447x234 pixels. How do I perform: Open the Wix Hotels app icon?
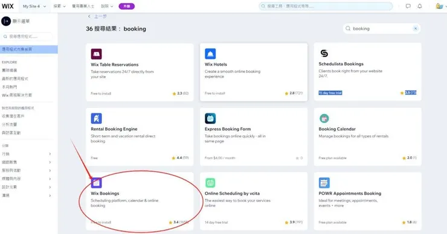tap(210, 54)
